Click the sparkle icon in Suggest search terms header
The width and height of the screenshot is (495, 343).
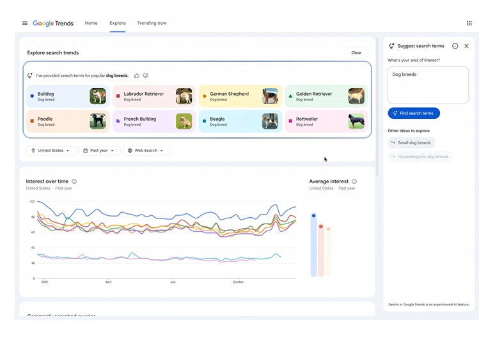pos(391,46)
